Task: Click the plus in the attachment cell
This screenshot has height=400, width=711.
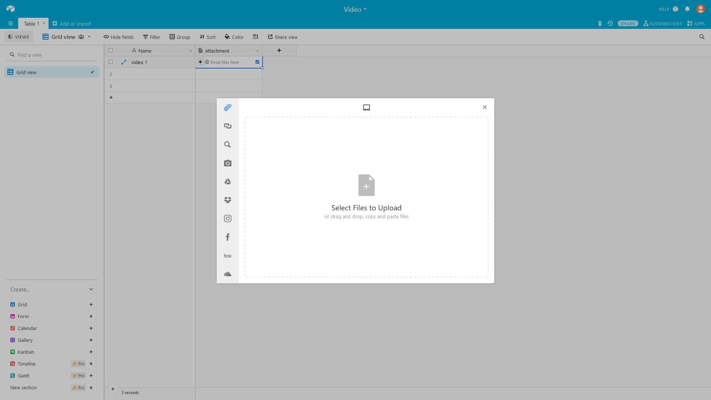Action: click(200, 62)
